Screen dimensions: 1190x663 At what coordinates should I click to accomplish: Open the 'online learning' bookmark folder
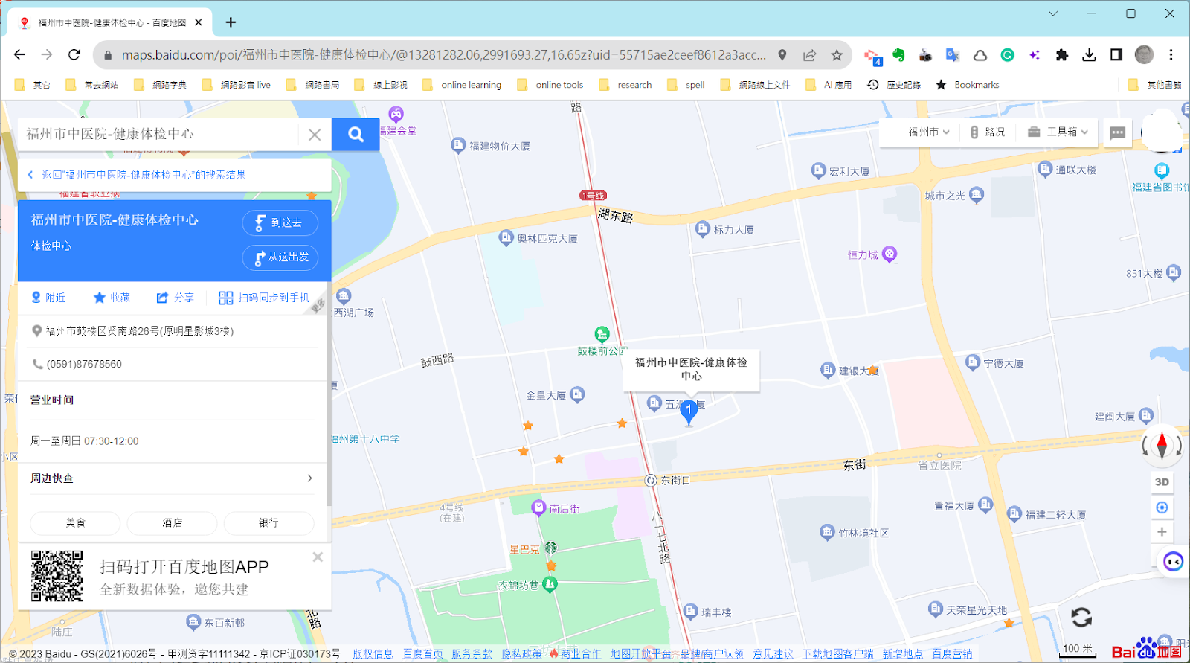coord(462,85)
